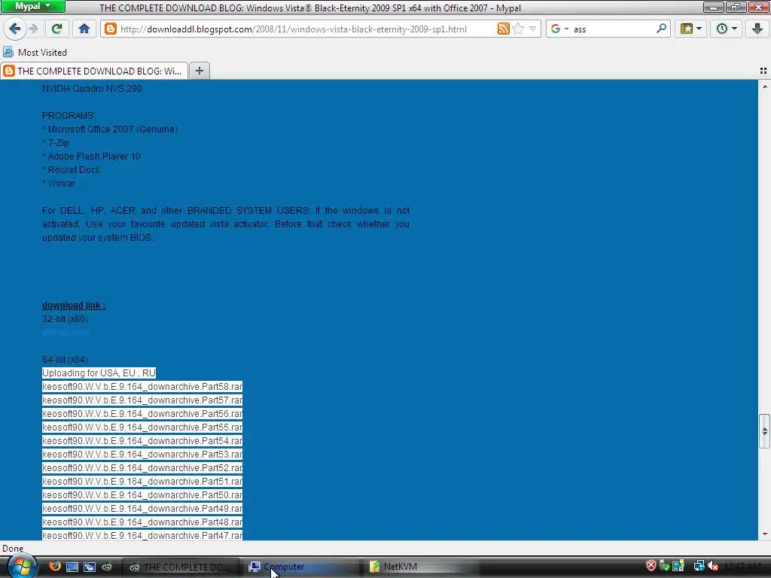Click the muted volume tray icon

(712, 566)
